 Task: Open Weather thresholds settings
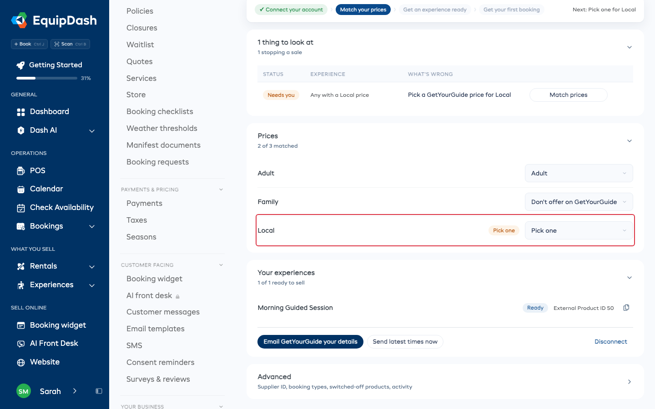(162, 128)
